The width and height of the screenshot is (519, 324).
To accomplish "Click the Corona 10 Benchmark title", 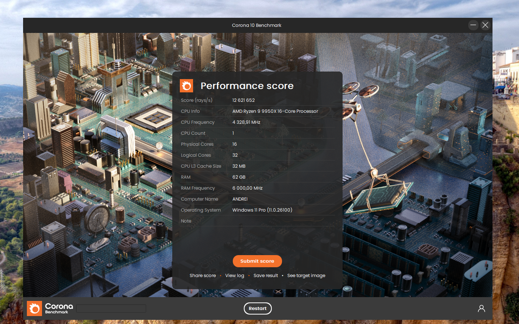I will click(257, 25).
